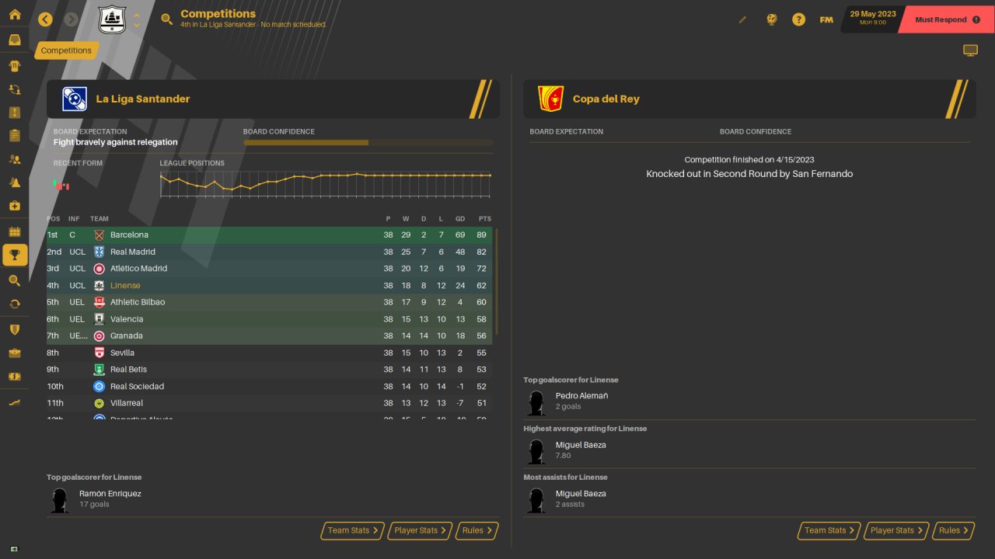Open the Training cone icon
This screenshot has width=995, height=559.
point(14,182)
